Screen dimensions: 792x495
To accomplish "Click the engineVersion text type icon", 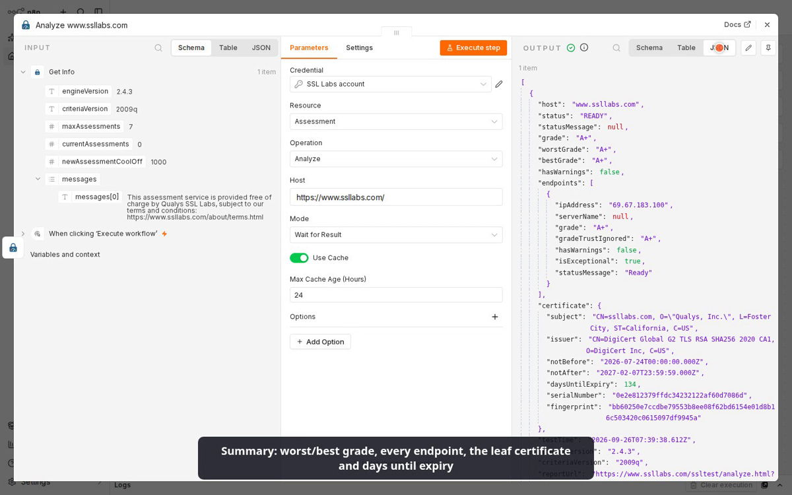I will (51, 91).
